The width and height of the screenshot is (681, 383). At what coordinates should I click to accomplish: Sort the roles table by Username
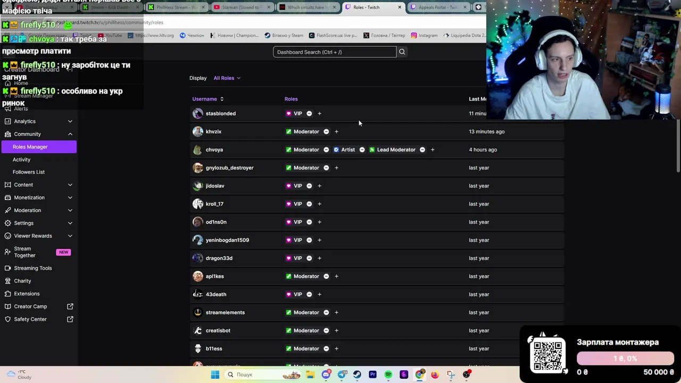(x=208, y=99)
